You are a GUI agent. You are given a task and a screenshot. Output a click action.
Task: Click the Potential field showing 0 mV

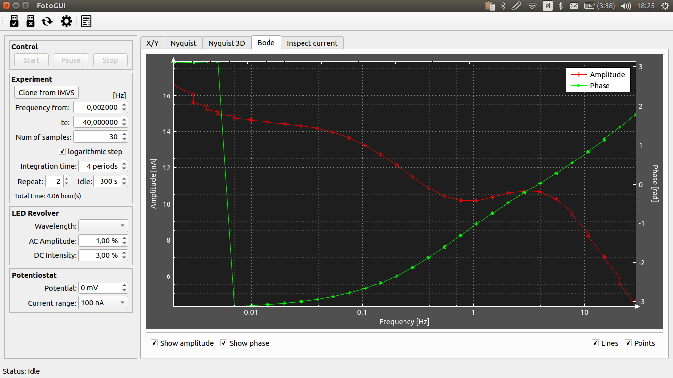100,288
